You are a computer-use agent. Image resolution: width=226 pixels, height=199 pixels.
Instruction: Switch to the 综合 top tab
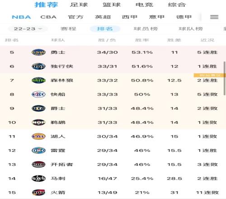177,5
